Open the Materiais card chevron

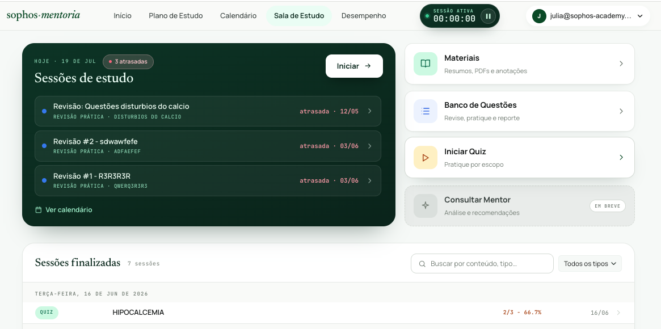click(621, 64)
